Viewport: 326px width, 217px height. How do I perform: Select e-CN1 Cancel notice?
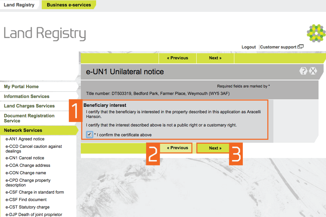[x=25, y=158]
